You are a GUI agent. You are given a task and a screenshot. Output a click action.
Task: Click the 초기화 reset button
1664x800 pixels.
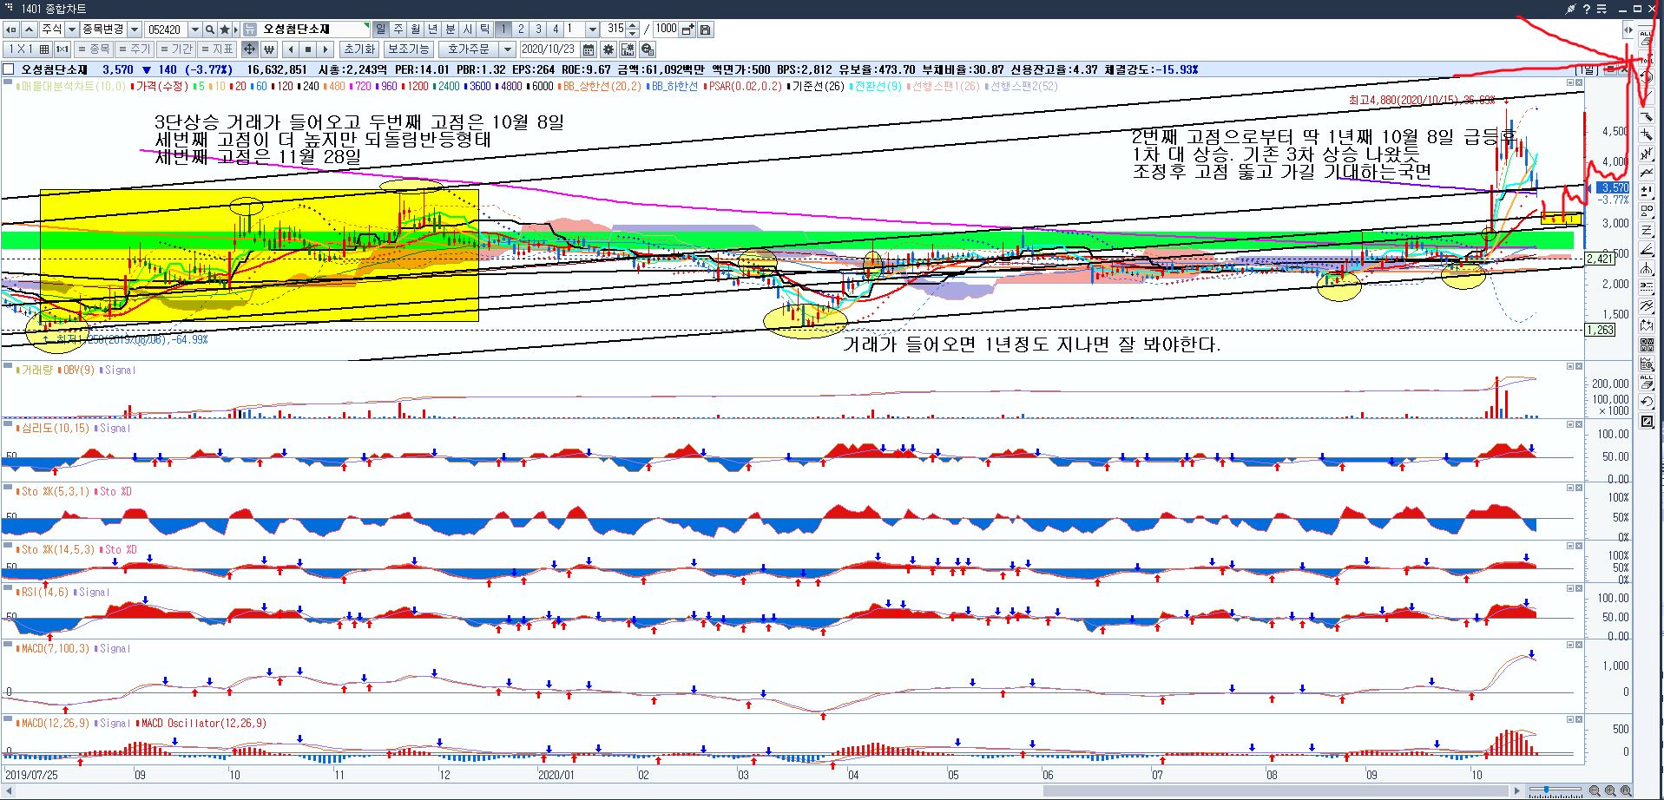click(358, 49)
